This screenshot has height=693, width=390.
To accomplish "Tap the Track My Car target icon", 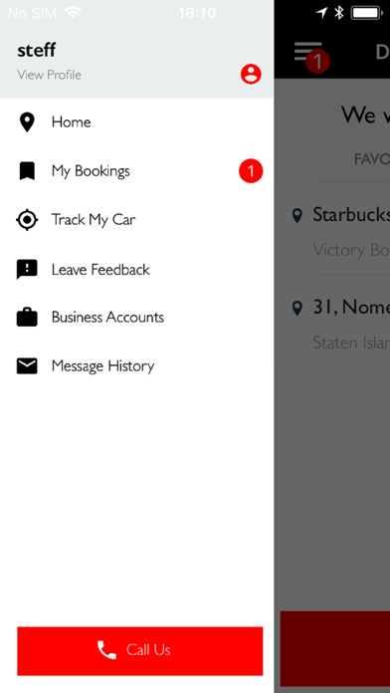I will (27, 220).
